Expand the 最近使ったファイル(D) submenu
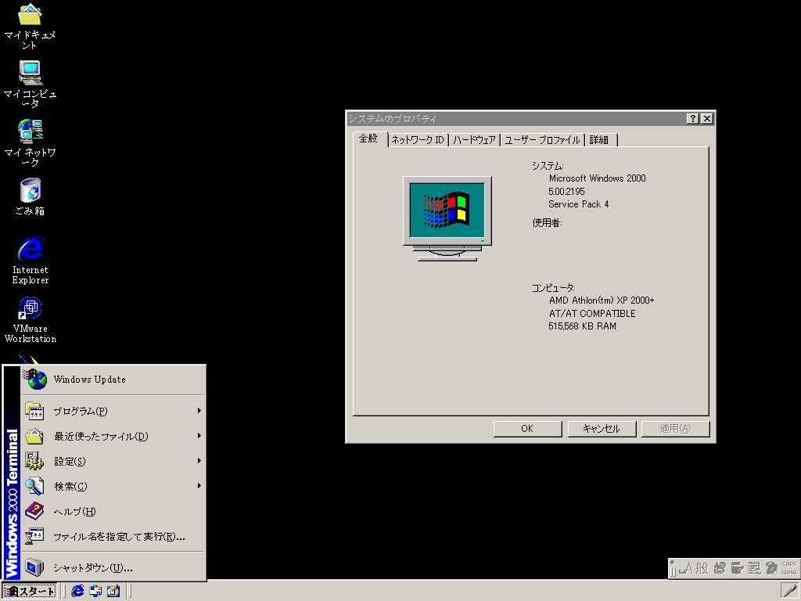 pos(113,436)
